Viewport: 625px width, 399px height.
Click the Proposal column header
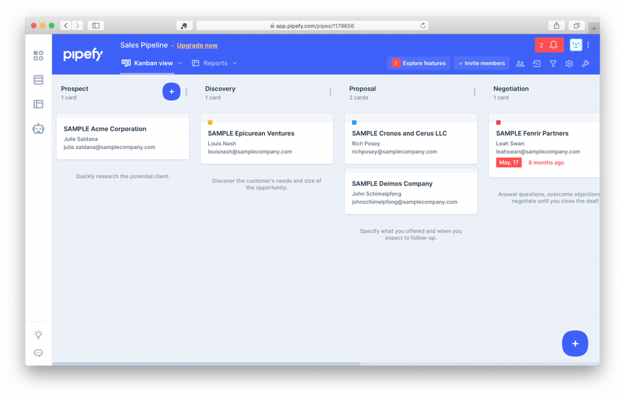click(x=362, y=89)
